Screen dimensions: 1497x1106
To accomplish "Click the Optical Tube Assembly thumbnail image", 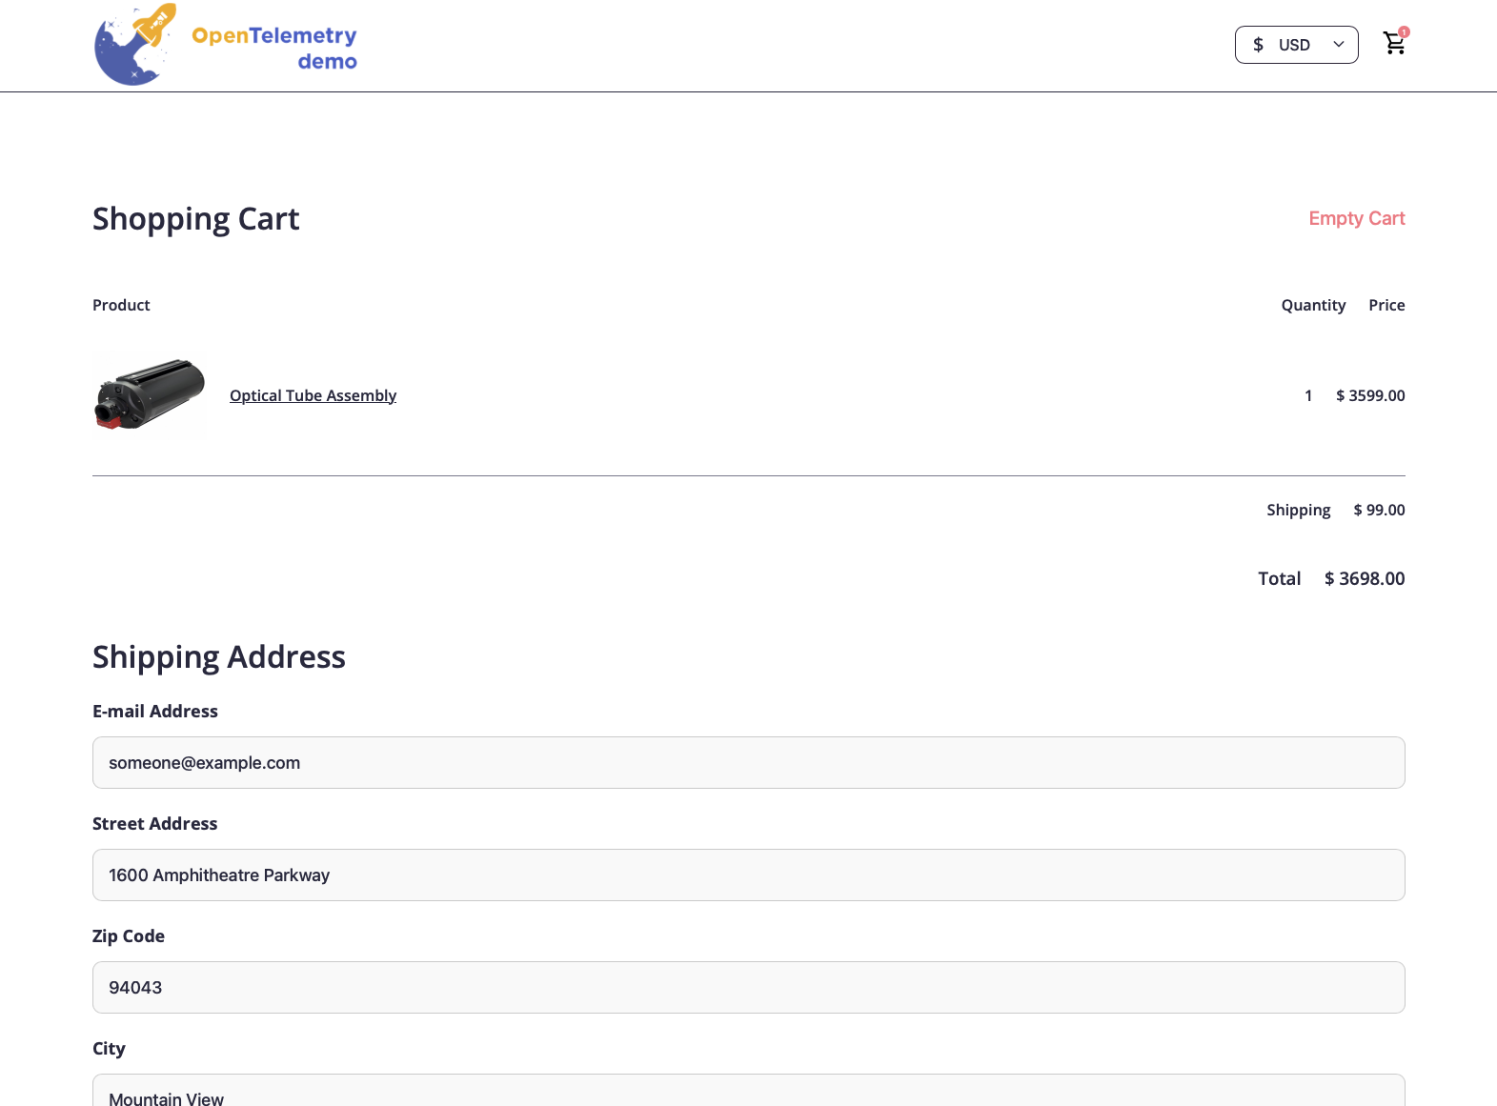I will 150,394.
